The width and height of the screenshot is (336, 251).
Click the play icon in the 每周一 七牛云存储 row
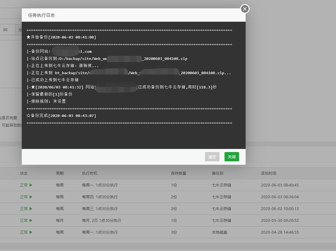tap(31, 185)
